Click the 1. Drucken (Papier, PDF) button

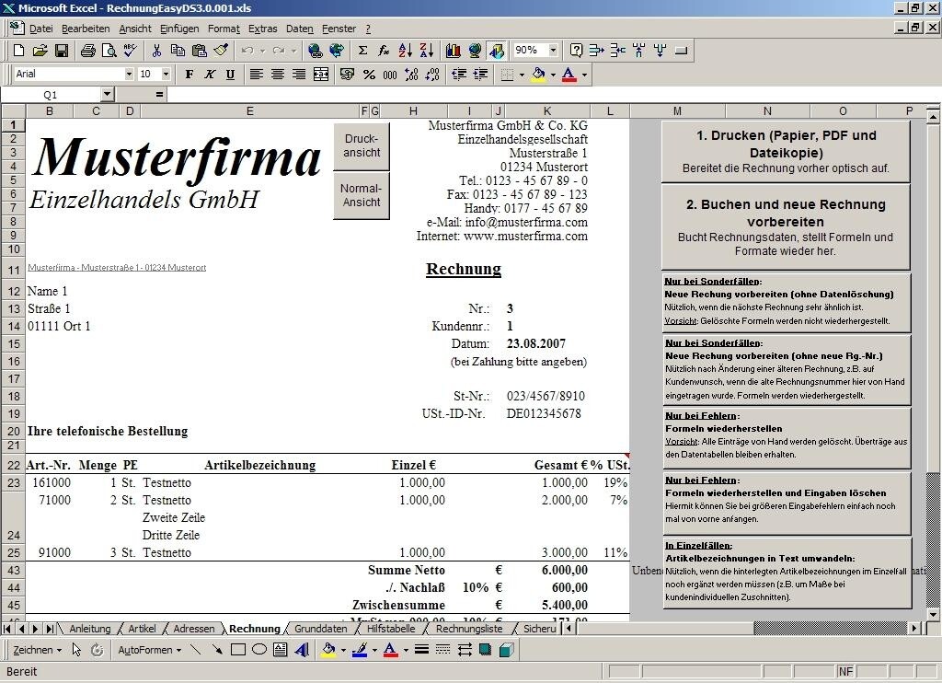click(x=786, y=152)
